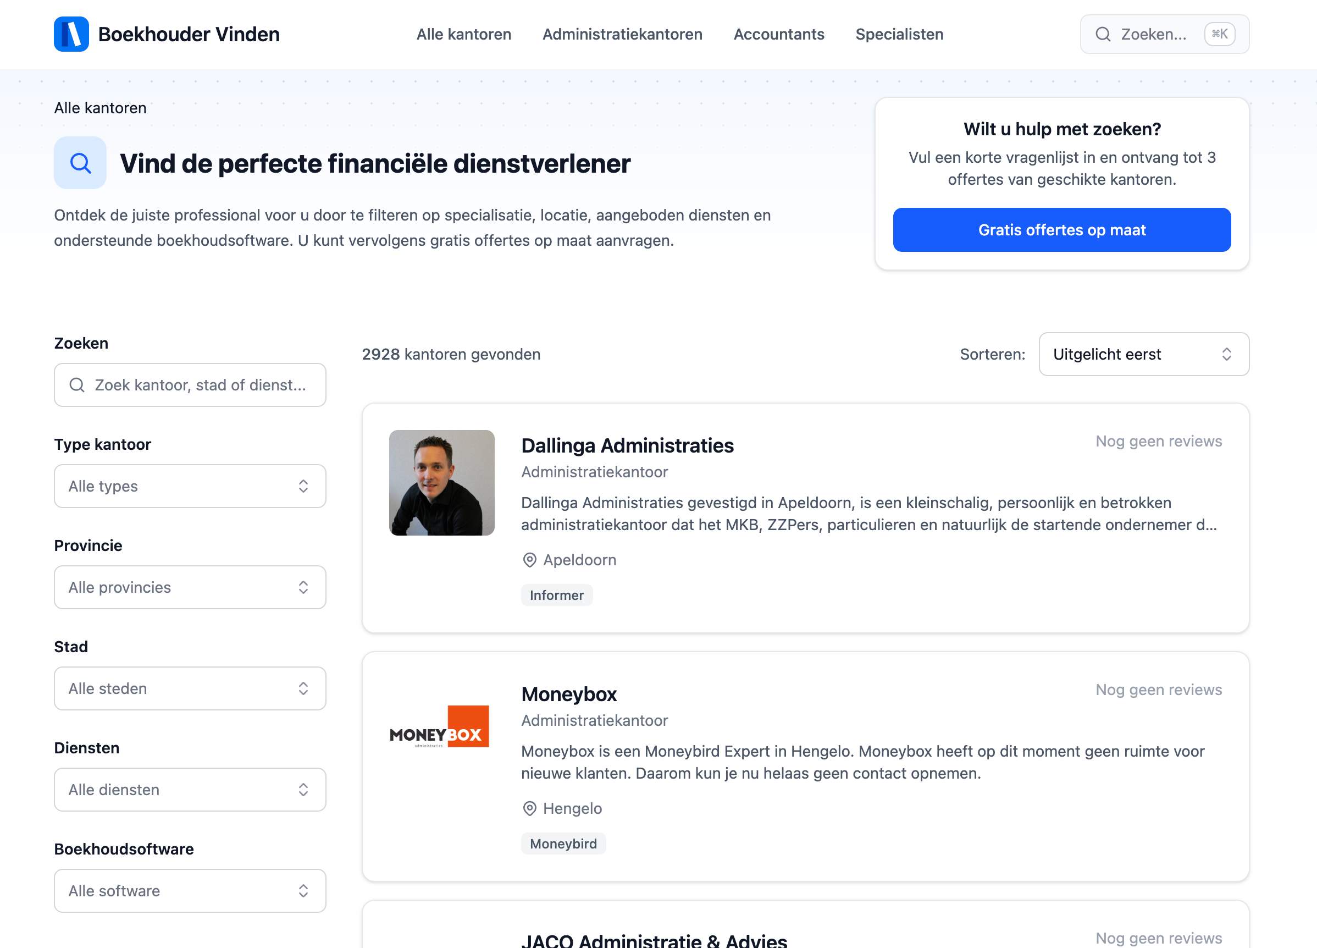Click the Nog geen reviews label for Moneybox
Viewport: 1317px width, 948px height.
coord(1158,690)
